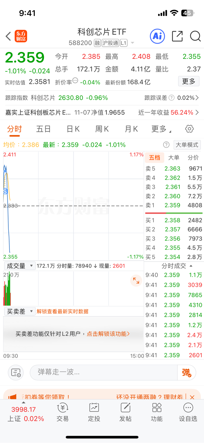Tap the 弹幕走一波 input field
The width and height of the screenshot is (204, 443).
(x=104, y=372)
